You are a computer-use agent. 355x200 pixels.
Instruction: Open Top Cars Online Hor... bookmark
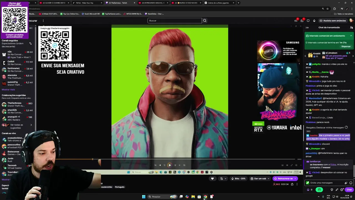tap(70, 14)
